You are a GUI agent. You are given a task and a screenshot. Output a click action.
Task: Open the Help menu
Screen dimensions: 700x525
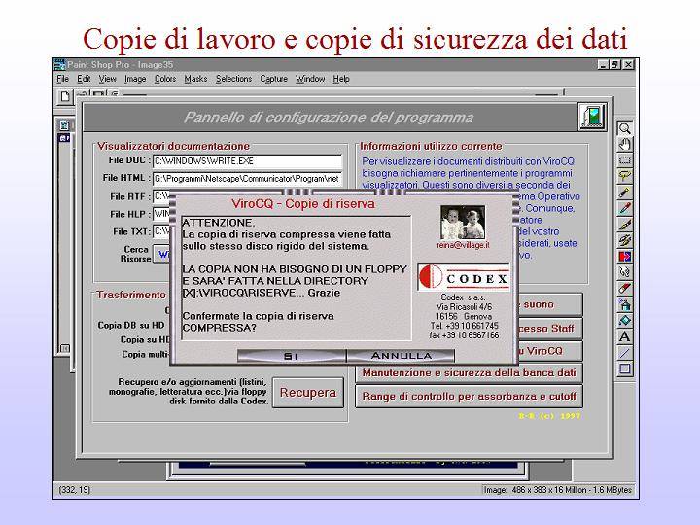pyautogui.click(x=341, y=79)
